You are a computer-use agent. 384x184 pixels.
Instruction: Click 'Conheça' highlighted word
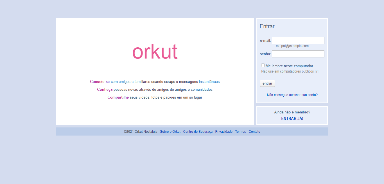(105, 90)
